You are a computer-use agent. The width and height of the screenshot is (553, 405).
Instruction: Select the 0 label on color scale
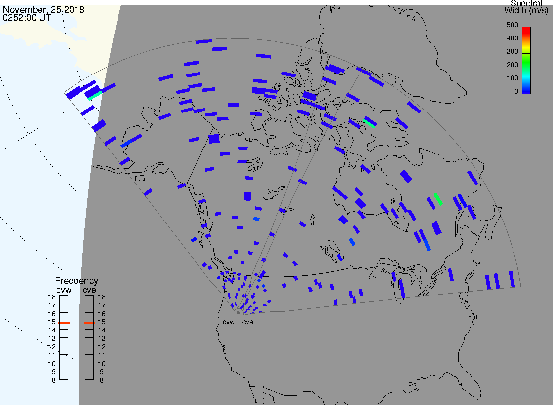point(516,92)
